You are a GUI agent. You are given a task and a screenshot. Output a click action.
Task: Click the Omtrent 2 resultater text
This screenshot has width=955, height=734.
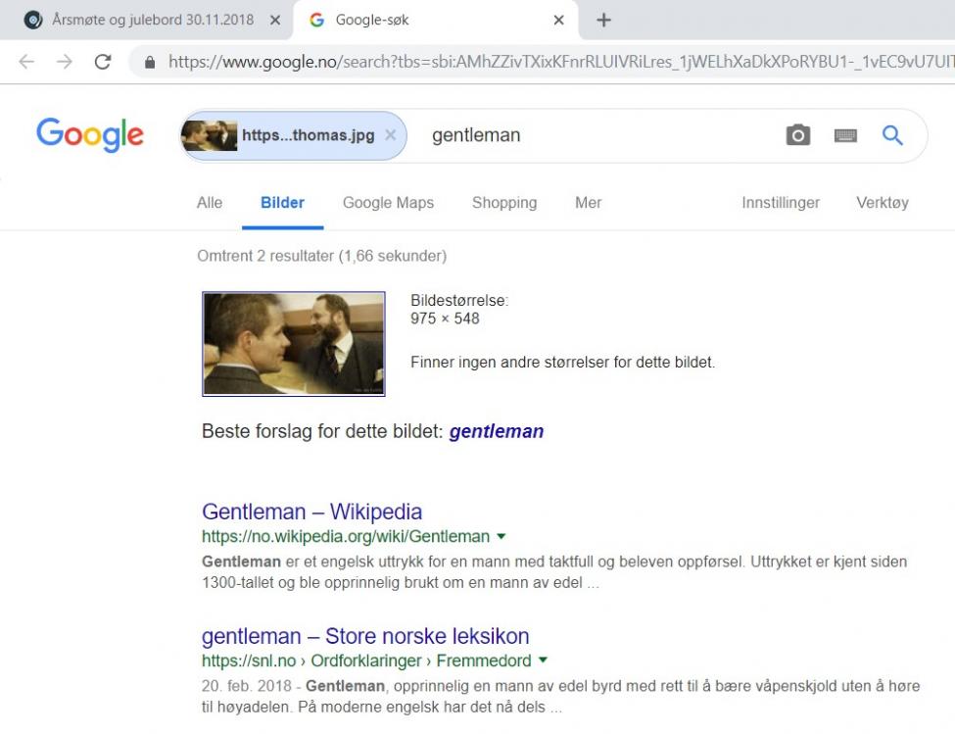(321, 256)
